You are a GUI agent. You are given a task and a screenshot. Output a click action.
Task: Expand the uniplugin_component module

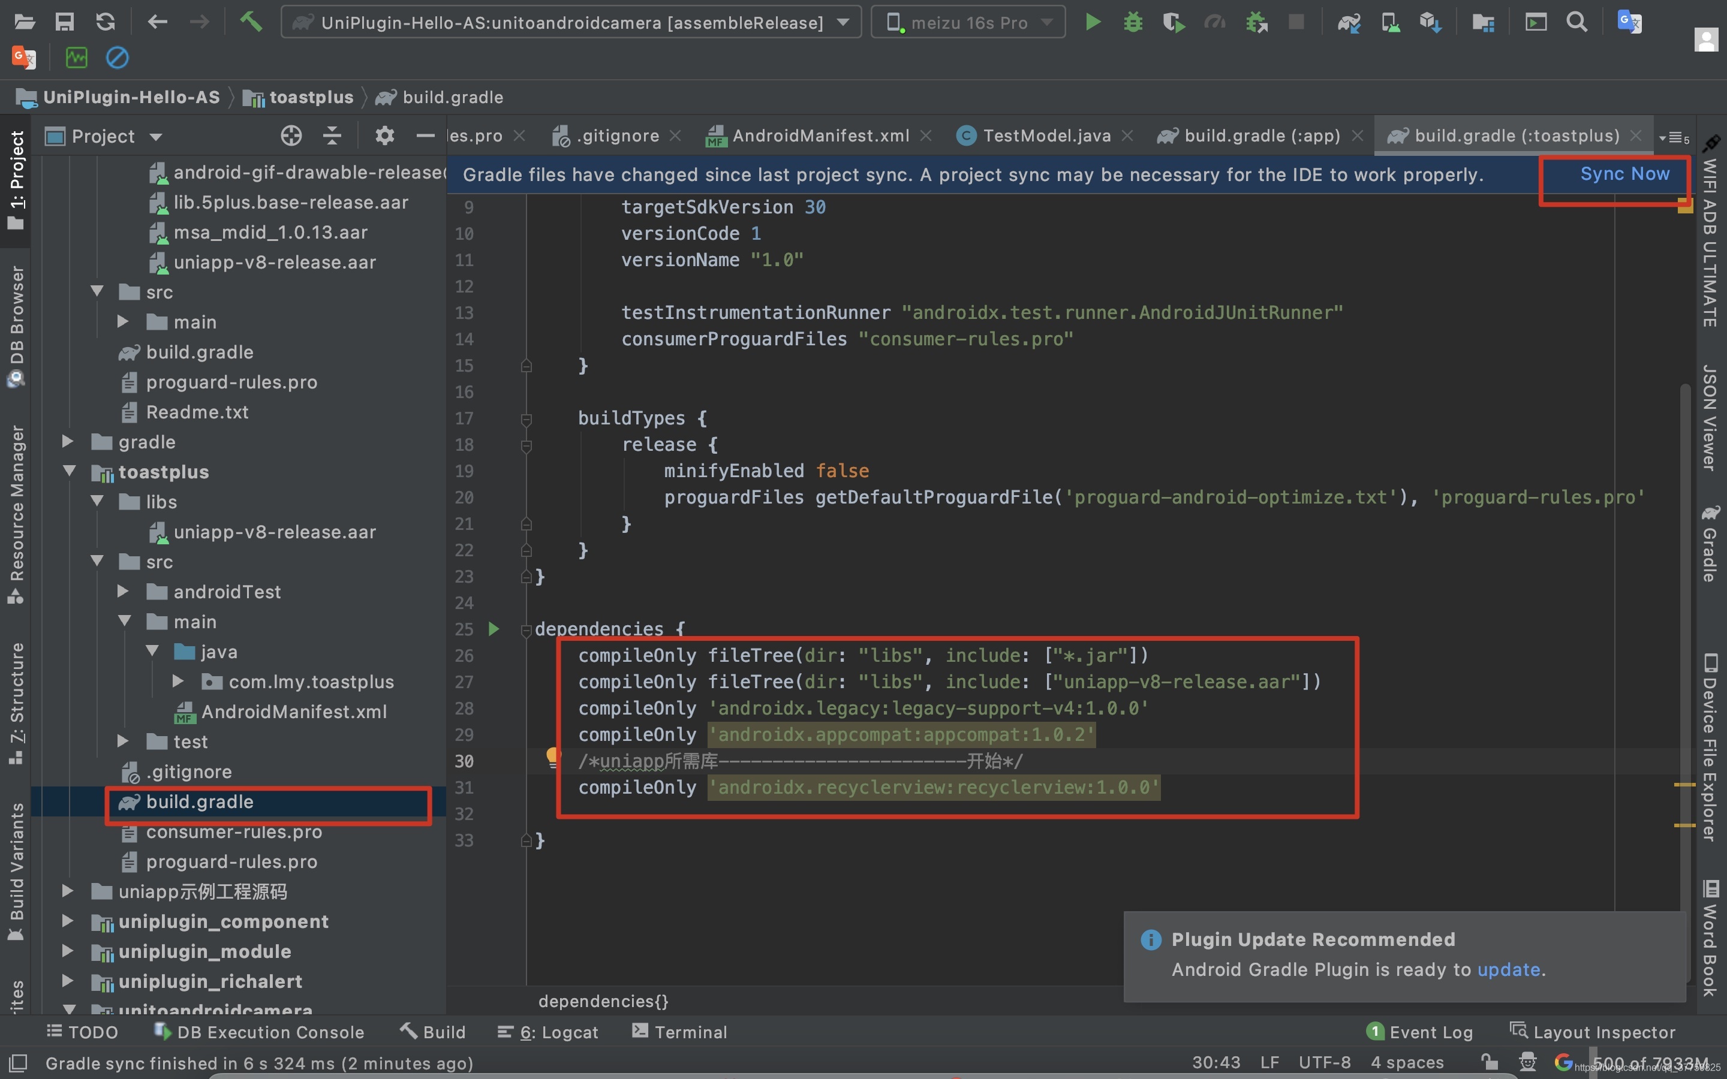tap(67, 921)
